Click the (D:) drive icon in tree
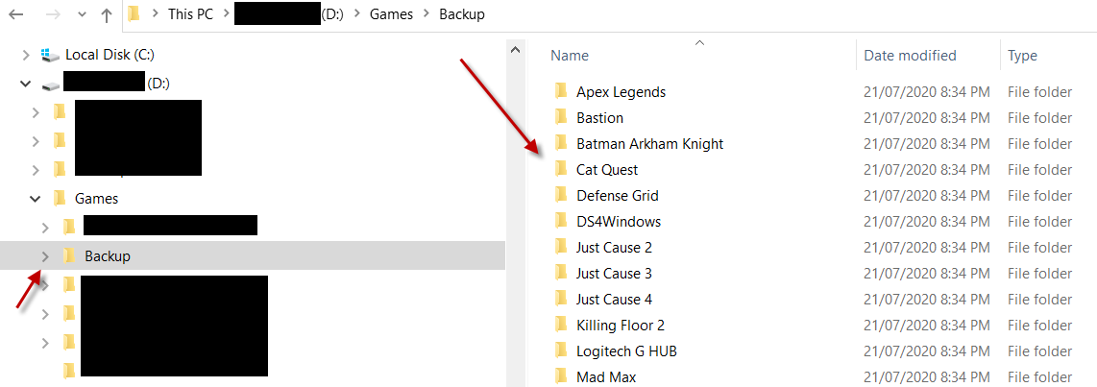 point(50,85)
